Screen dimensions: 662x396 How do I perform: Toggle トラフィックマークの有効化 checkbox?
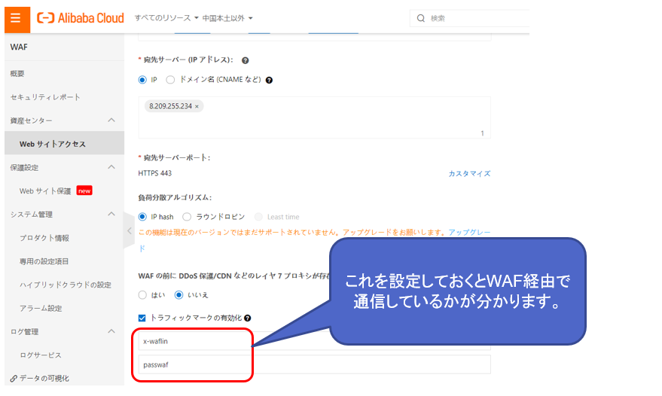click(142, 318)
